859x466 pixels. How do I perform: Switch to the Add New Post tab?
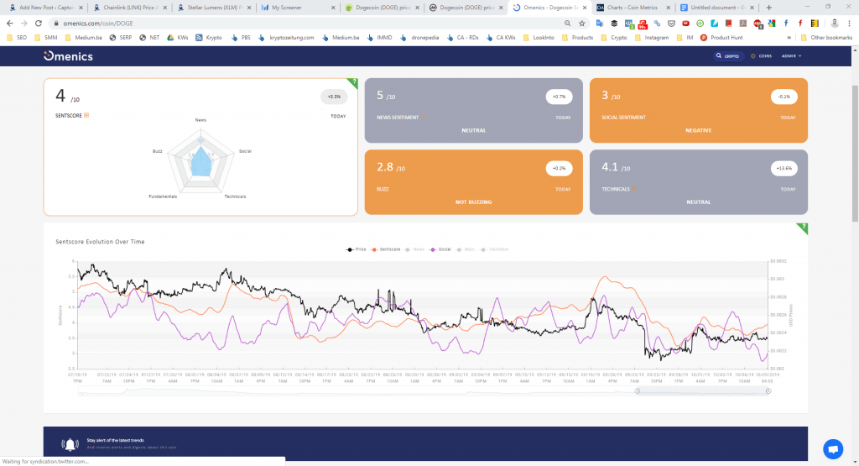pyautogui.click(x=46, y=8)
